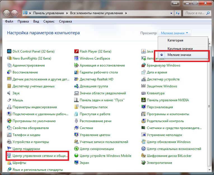
Task: Open the Файл menu
Action: point(9,21)
